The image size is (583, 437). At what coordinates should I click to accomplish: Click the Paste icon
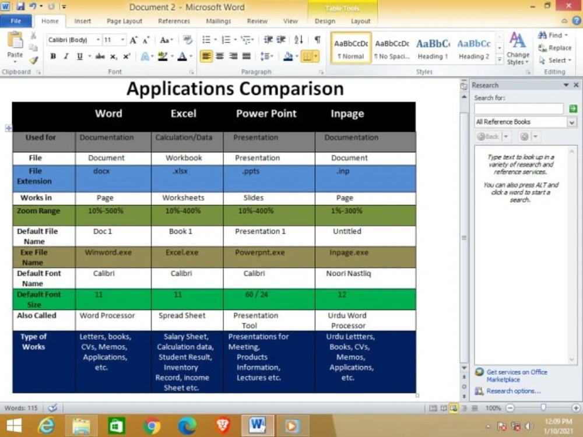15,40
